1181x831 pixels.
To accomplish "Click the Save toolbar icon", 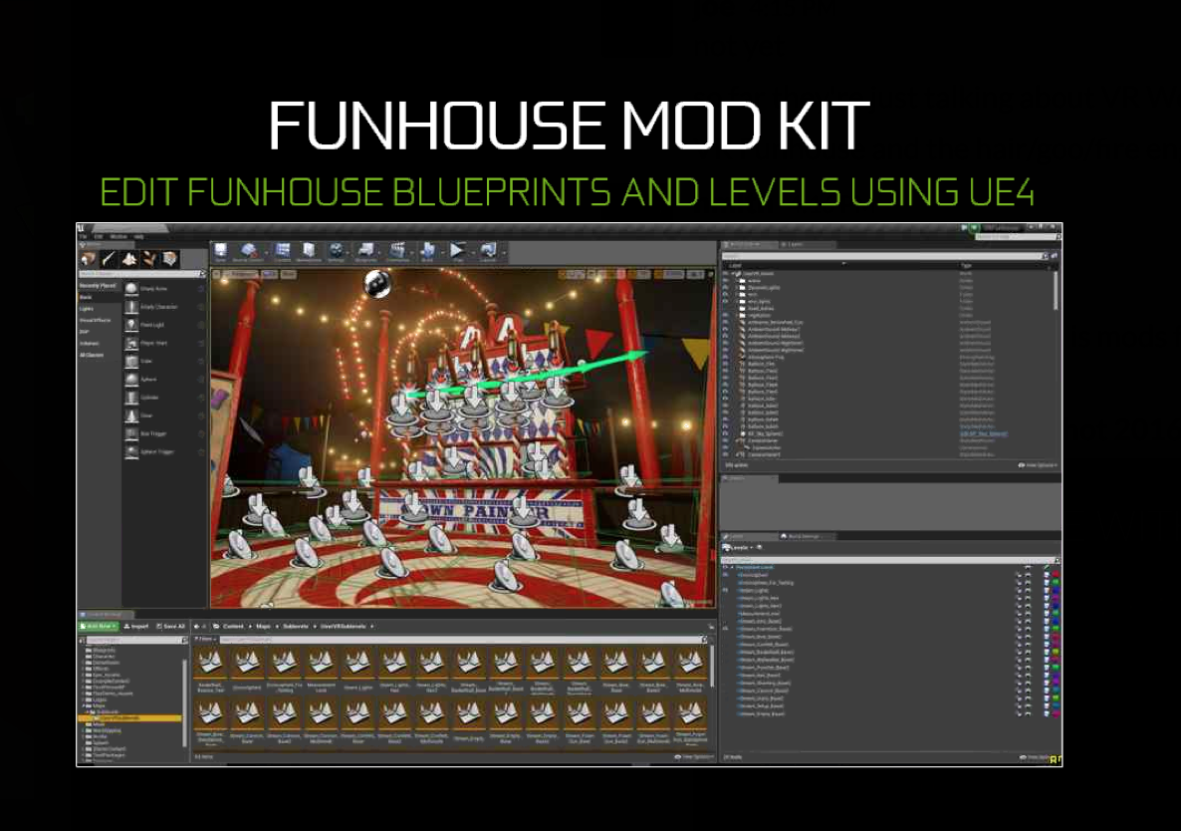I will (220, 252).
